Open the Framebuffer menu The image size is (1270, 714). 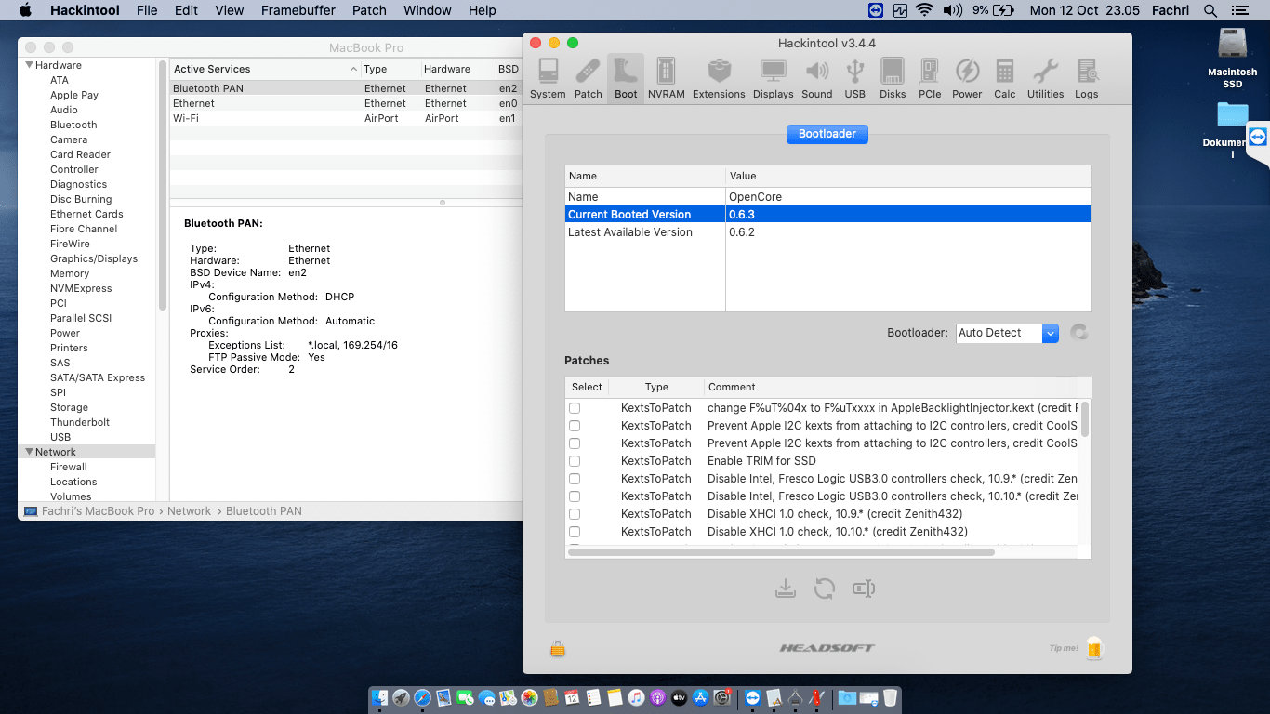pyautogui.click(x=298, y=10)
